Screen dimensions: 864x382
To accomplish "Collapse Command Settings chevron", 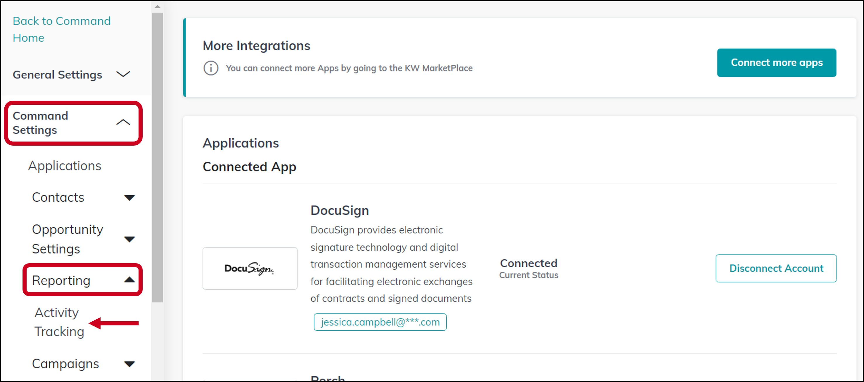I will [123, 123].
